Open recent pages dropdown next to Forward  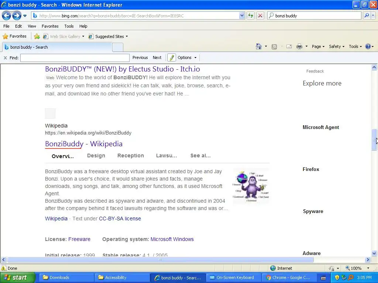click(x=25, y=16)
